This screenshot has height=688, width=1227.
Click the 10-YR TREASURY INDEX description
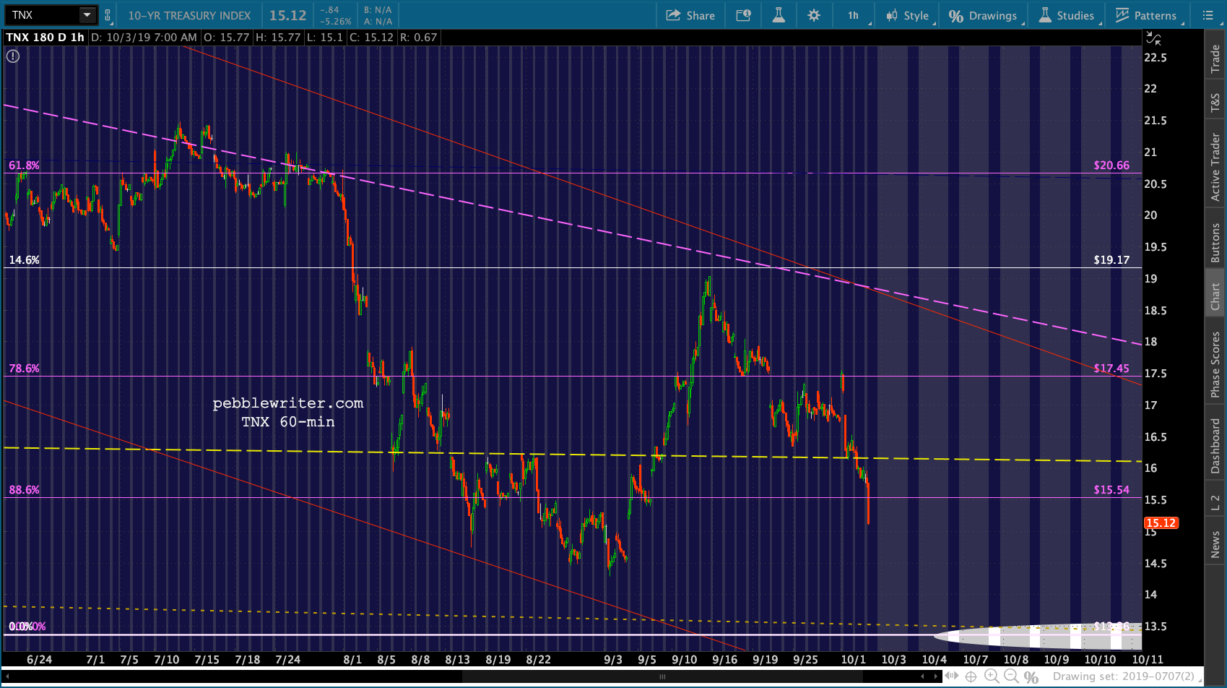(189, 15)
